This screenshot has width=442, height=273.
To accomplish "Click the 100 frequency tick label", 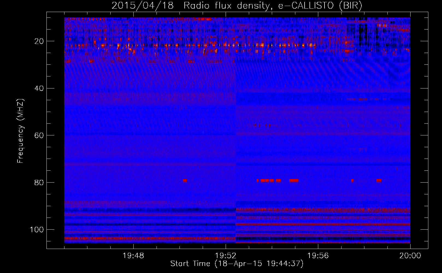I will click(x=37, y=230).
